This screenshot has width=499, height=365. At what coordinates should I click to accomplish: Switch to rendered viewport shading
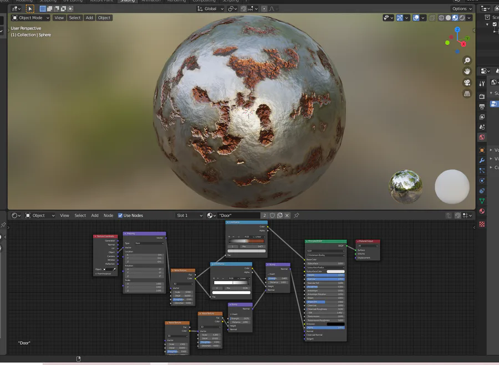tap(462, 18)
